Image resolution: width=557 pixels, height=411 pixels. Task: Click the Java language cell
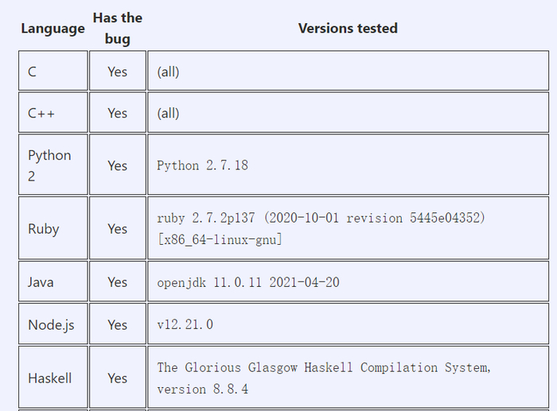[x=53, y=282]
